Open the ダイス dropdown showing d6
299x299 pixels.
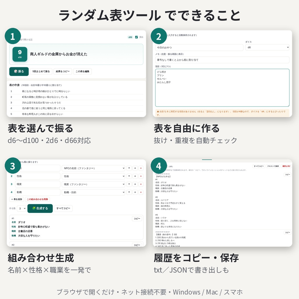click(x=267, y=48)
